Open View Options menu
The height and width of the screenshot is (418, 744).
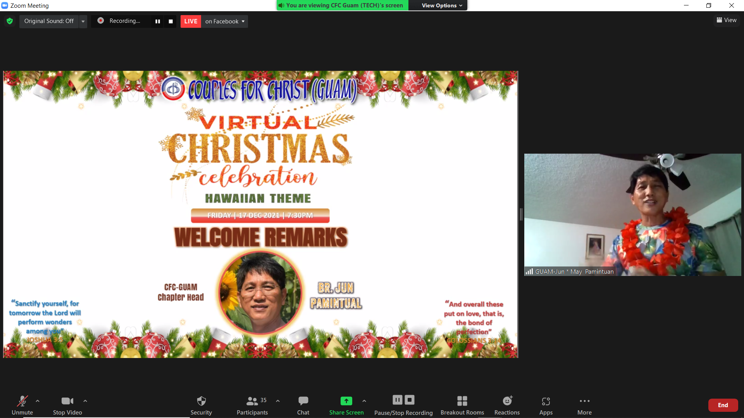pyautogui.click(x=442, y=5)
